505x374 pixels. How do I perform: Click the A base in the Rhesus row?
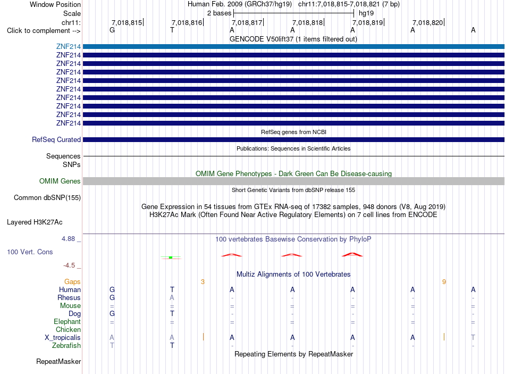pyautogui.click(x=172, y=297)
